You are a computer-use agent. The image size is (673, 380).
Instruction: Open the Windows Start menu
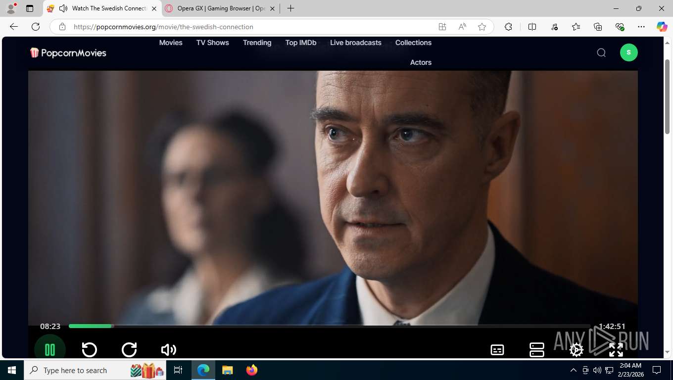click(x=12, y=370)
